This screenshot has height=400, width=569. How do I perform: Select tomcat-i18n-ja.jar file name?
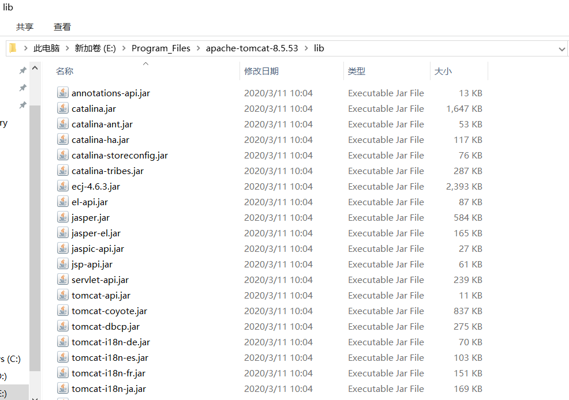[108, 389]
